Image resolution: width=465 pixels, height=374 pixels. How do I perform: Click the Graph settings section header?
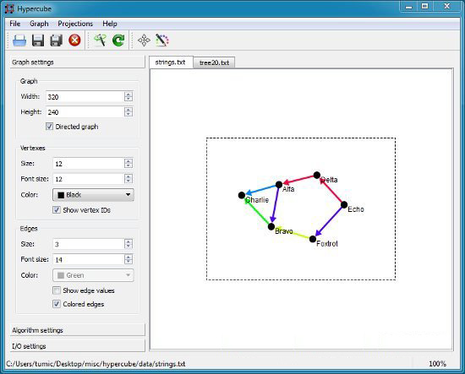click(x=78, y=62)
